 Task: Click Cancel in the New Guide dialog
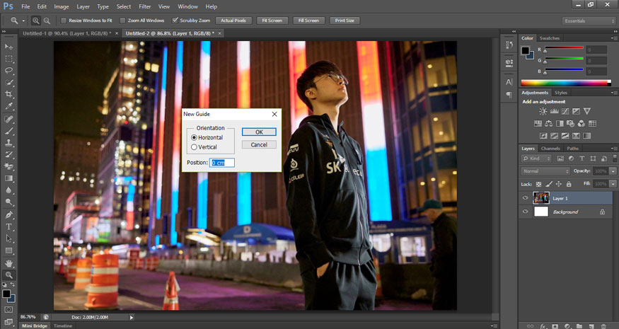259,144
